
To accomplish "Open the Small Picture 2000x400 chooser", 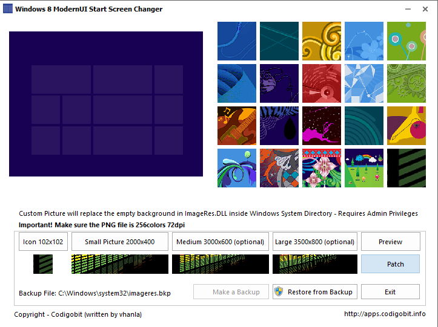I will (x=120, y=242).
